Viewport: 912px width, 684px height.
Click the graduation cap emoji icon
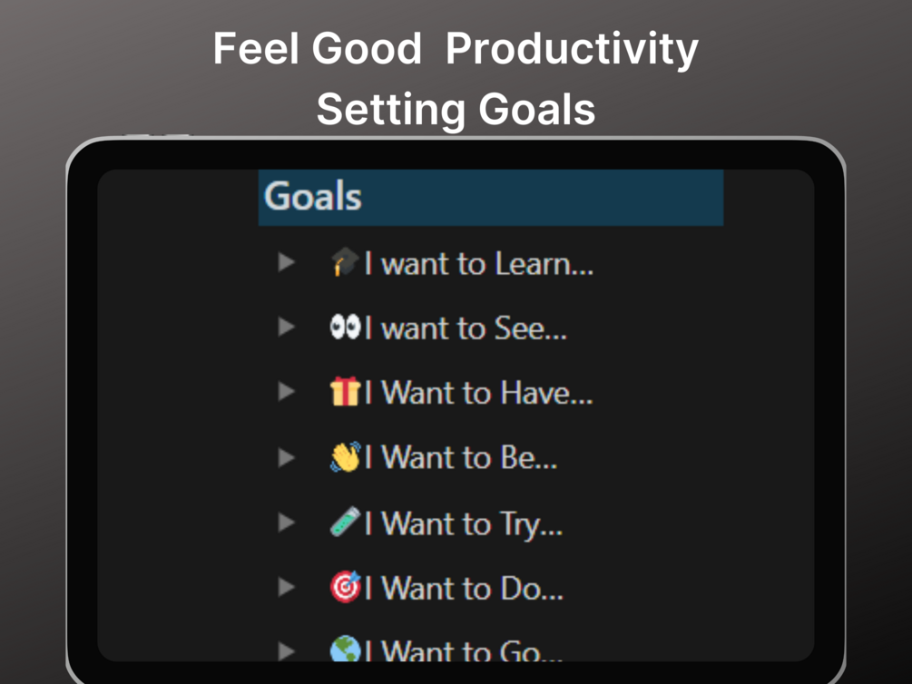(345, 263)
